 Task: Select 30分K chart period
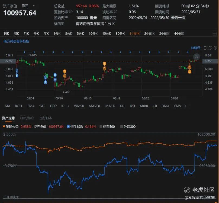coord(120,34)
